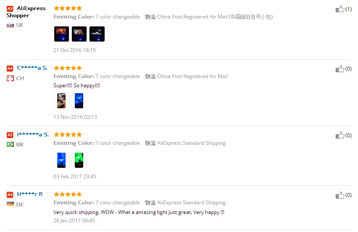Like the H****r P. review from Germany

tap(340, 195)
